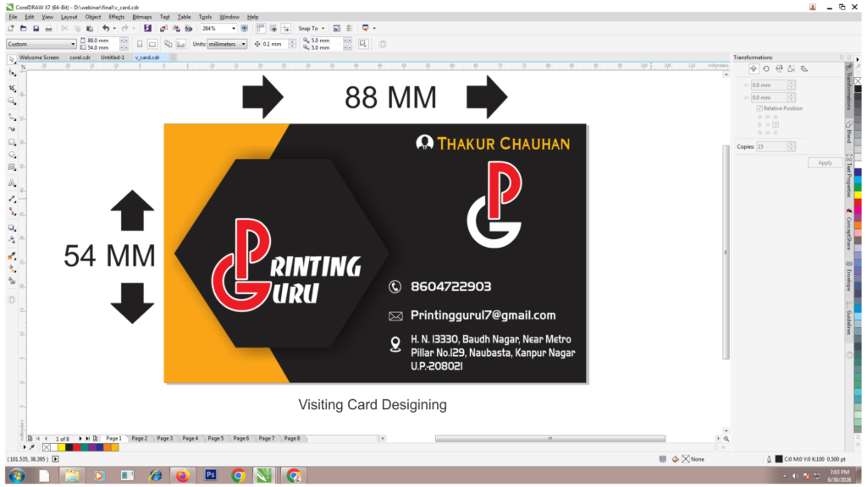
Task: Select Skew transformation icon in docker
Action: pos(804,69)
